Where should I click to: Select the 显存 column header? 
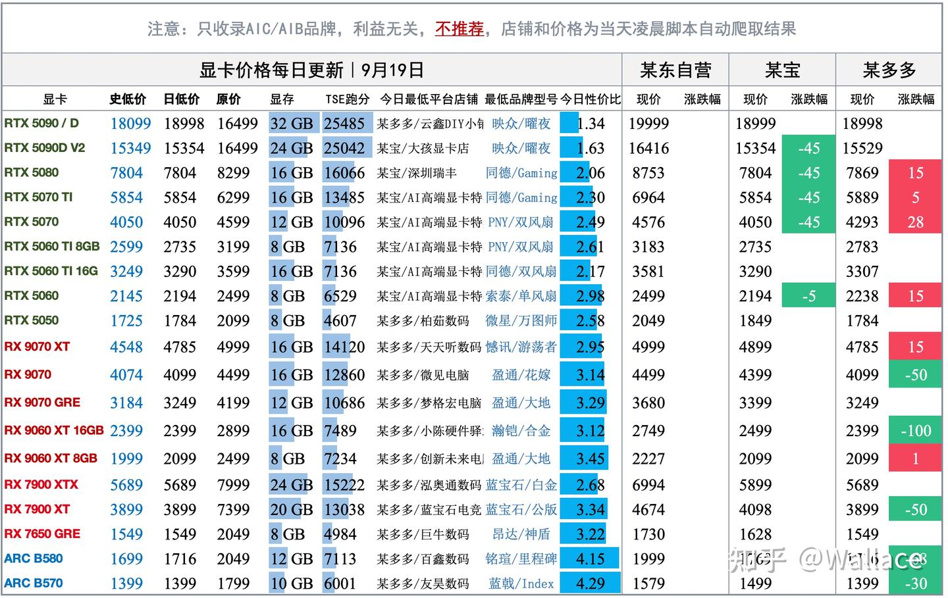[282, 99]
